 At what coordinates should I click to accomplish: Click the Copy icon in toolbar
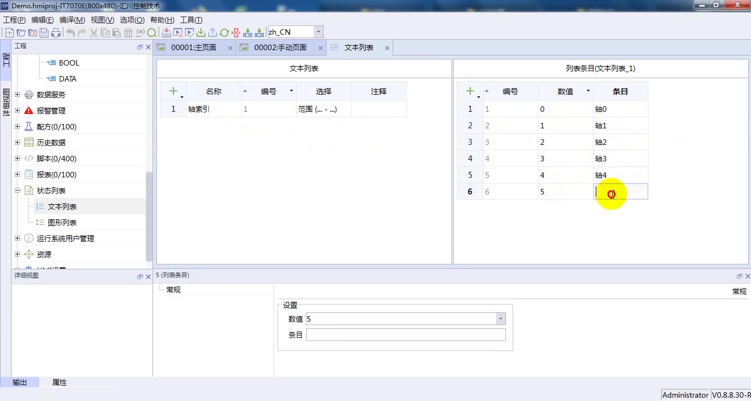[x=105, y=32]
